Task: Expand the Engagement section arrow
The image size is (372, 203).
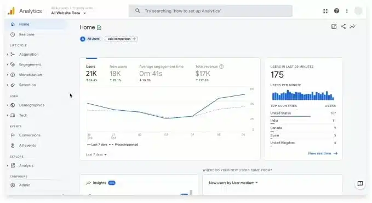Action: (x=7, y=64)
